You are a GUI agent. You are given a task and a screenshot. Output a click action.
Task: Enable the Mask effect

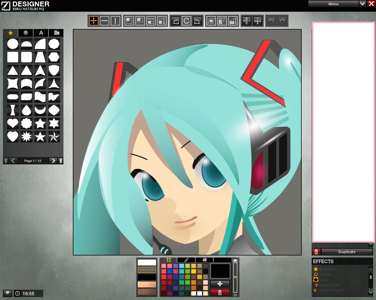[323, 280]
